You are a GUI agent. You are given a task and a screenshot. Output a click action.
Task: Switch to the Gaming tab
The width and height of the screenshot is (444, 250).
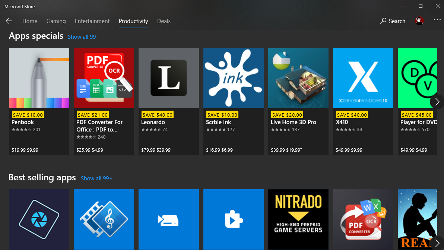[56, 21]
